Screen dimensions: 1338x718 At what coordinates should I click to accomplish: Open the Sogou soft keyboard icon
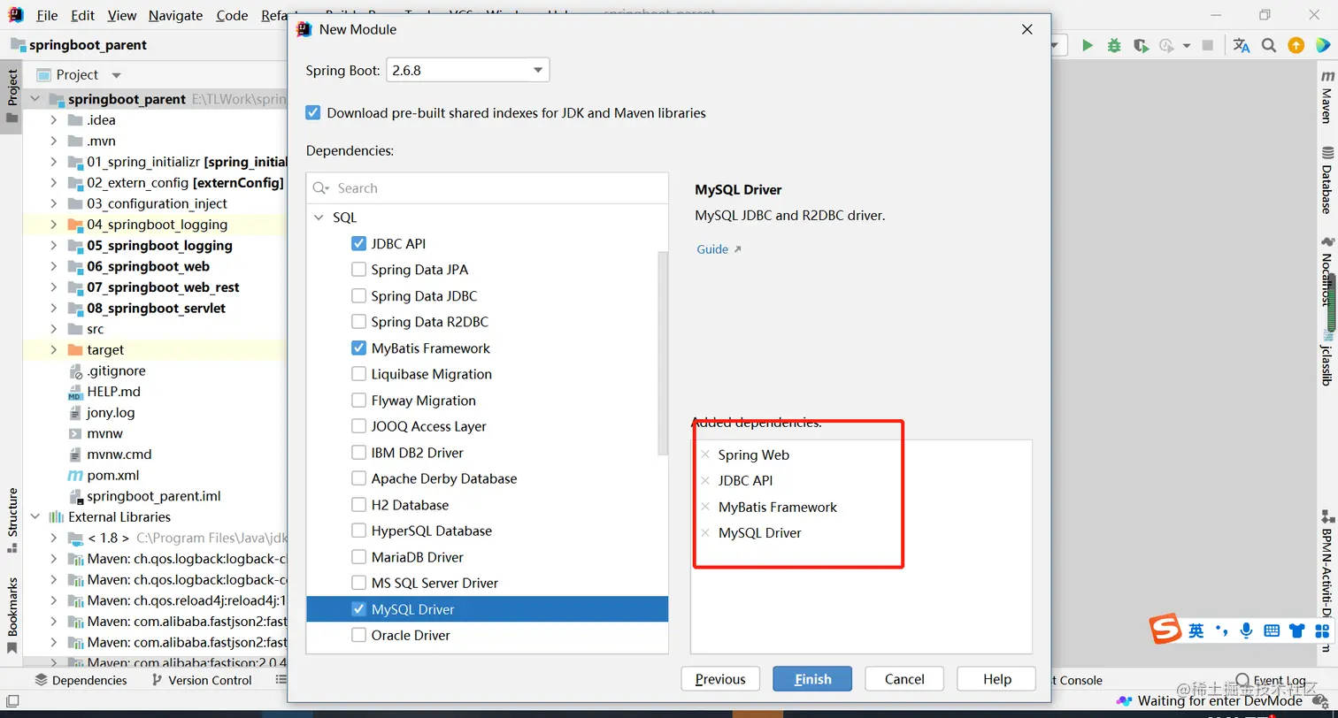[1272, 630]
